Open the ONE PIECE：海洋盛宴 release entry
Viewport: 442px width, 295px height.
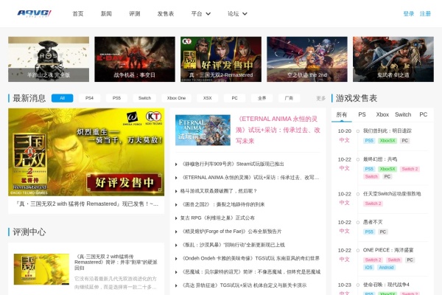click(x=388, y=250)
